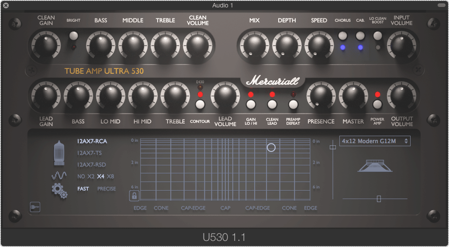
Task: Set oversampling to X4
Action: [100, 176]
